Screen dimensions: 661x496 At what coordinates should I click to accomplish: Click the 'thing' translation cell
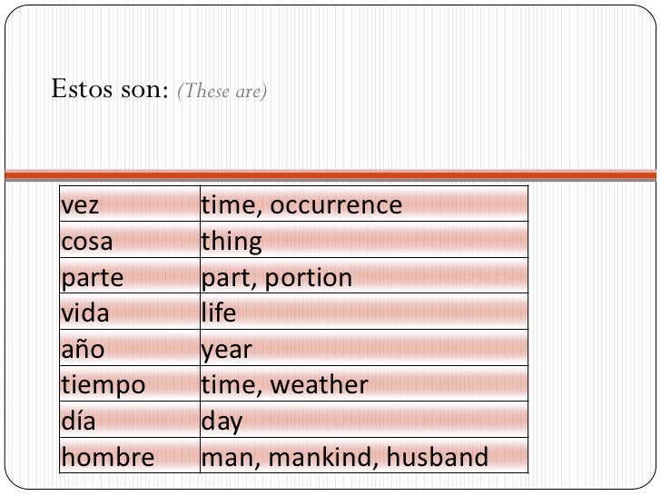coord(364,240)
